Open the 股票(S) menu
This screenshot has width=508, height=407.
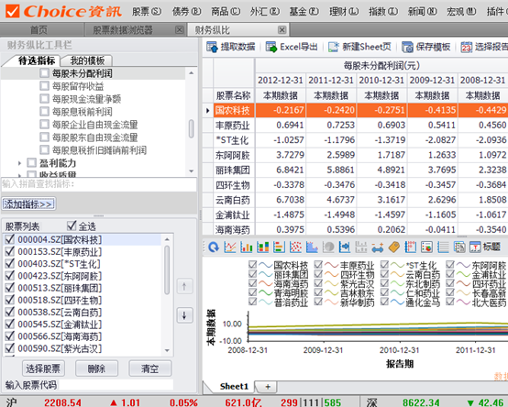(x=147, y=12)
